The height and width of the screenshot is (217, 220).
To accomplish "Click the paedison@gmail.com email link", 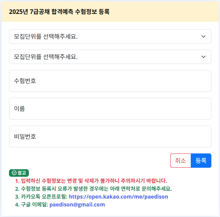I will click(x=77, y=205).
